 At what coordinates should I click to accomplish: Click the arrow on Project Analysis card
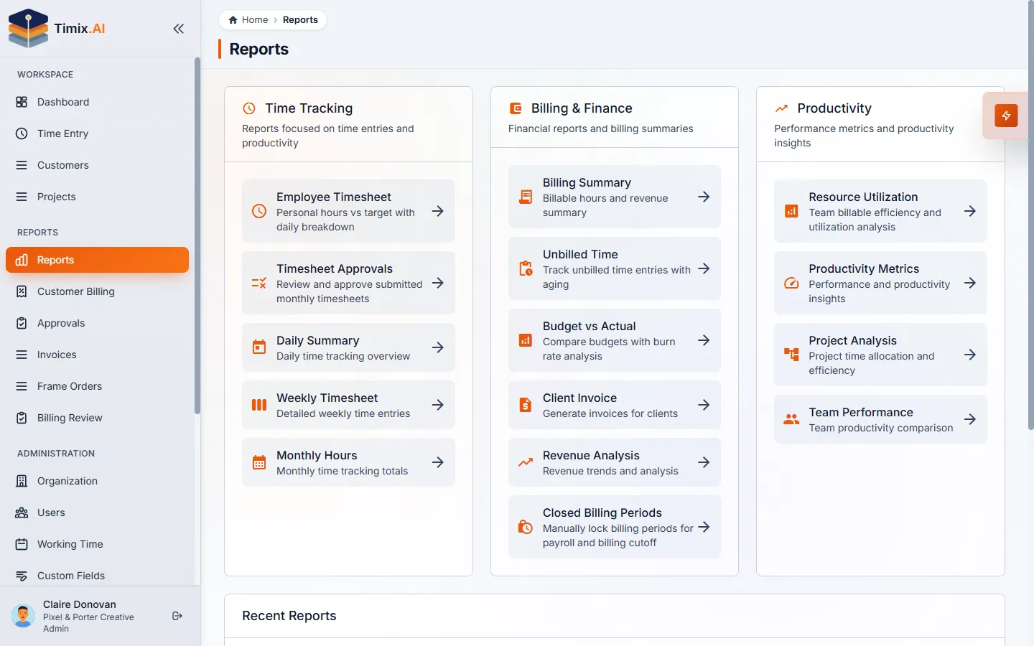point(970,355)
